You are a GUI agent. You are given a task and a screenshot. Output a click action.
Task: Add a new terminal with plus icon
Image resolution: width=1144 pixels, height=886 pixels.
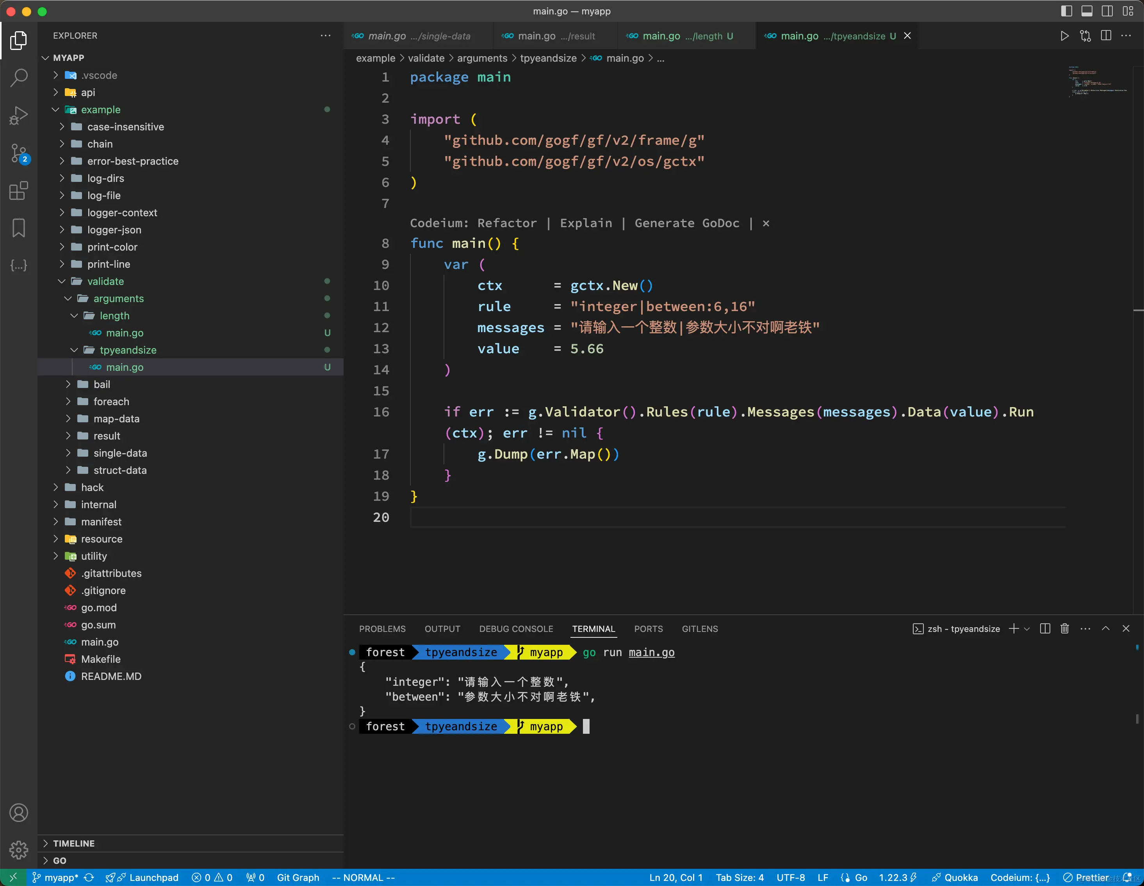(1014, 629)
